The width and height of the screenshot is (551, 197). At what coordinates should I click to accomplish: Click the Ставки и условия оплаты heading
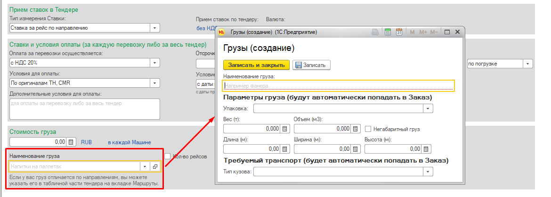(108, 45)
